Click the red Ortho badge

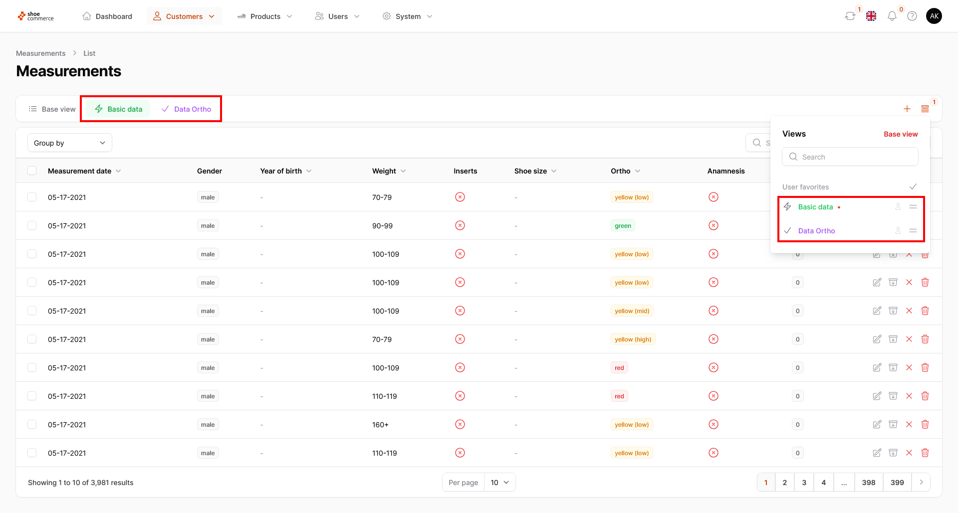(x=619, y=368)
